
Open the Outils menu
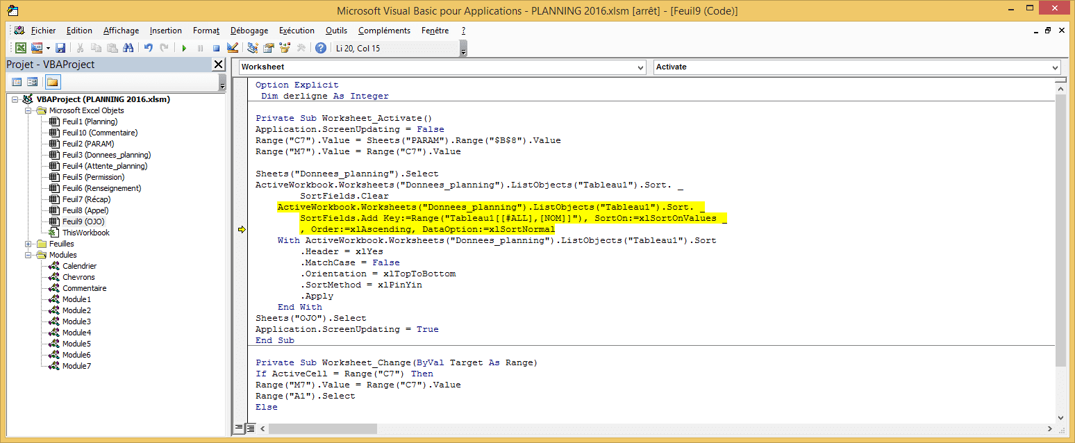[x=336, y=31]
